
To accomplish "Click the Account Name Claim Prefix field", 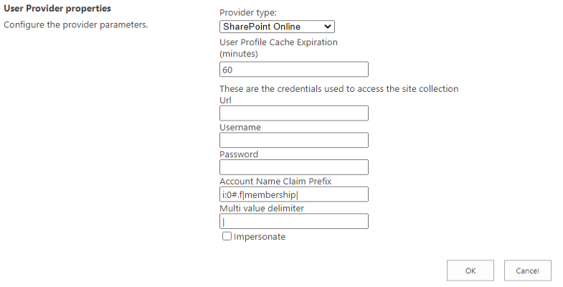I will click(293, 194).
